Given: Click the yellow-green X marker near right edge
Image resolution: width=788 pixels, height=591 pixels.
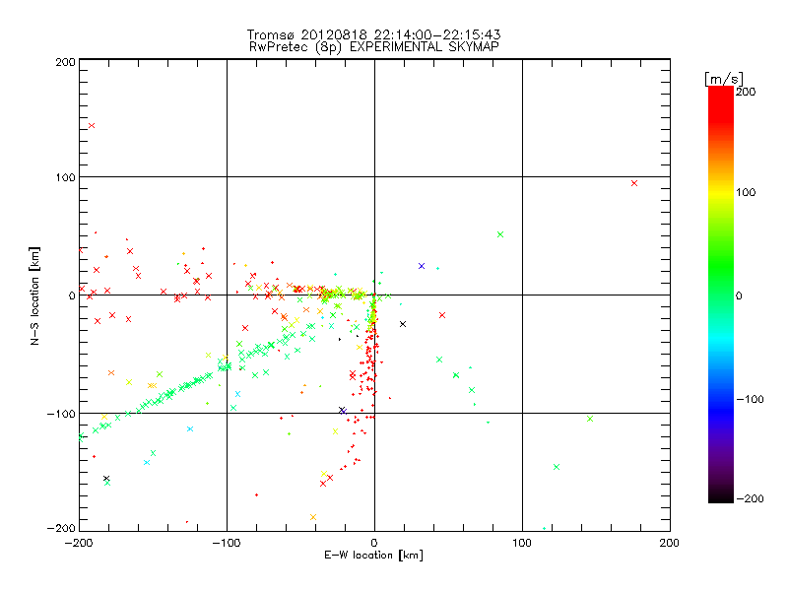Looking at the screenshot, I should (x=589, y=419).
